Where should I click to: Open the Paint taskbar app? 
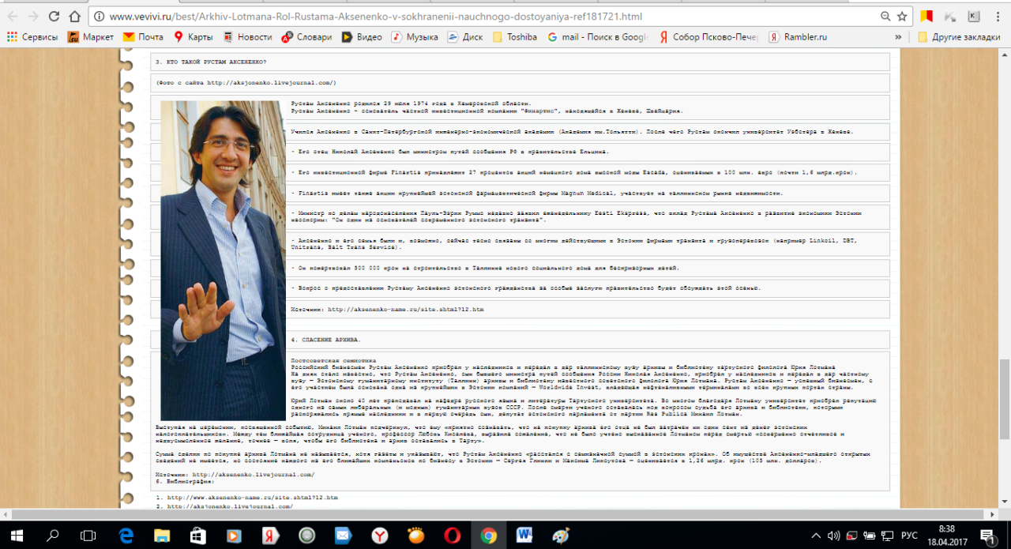(561, 535)
